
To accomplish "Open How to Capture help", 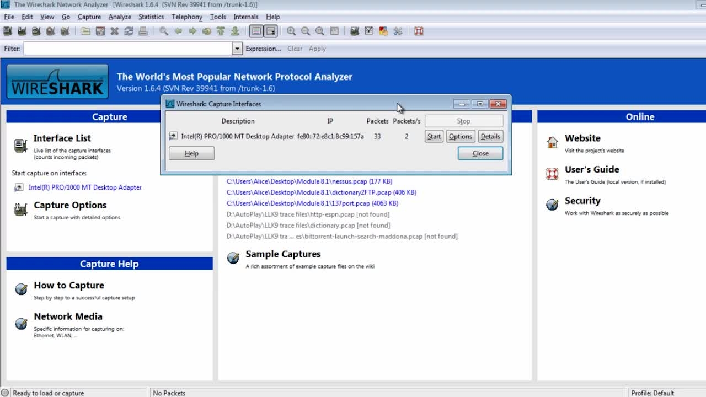I will [69, 285].
